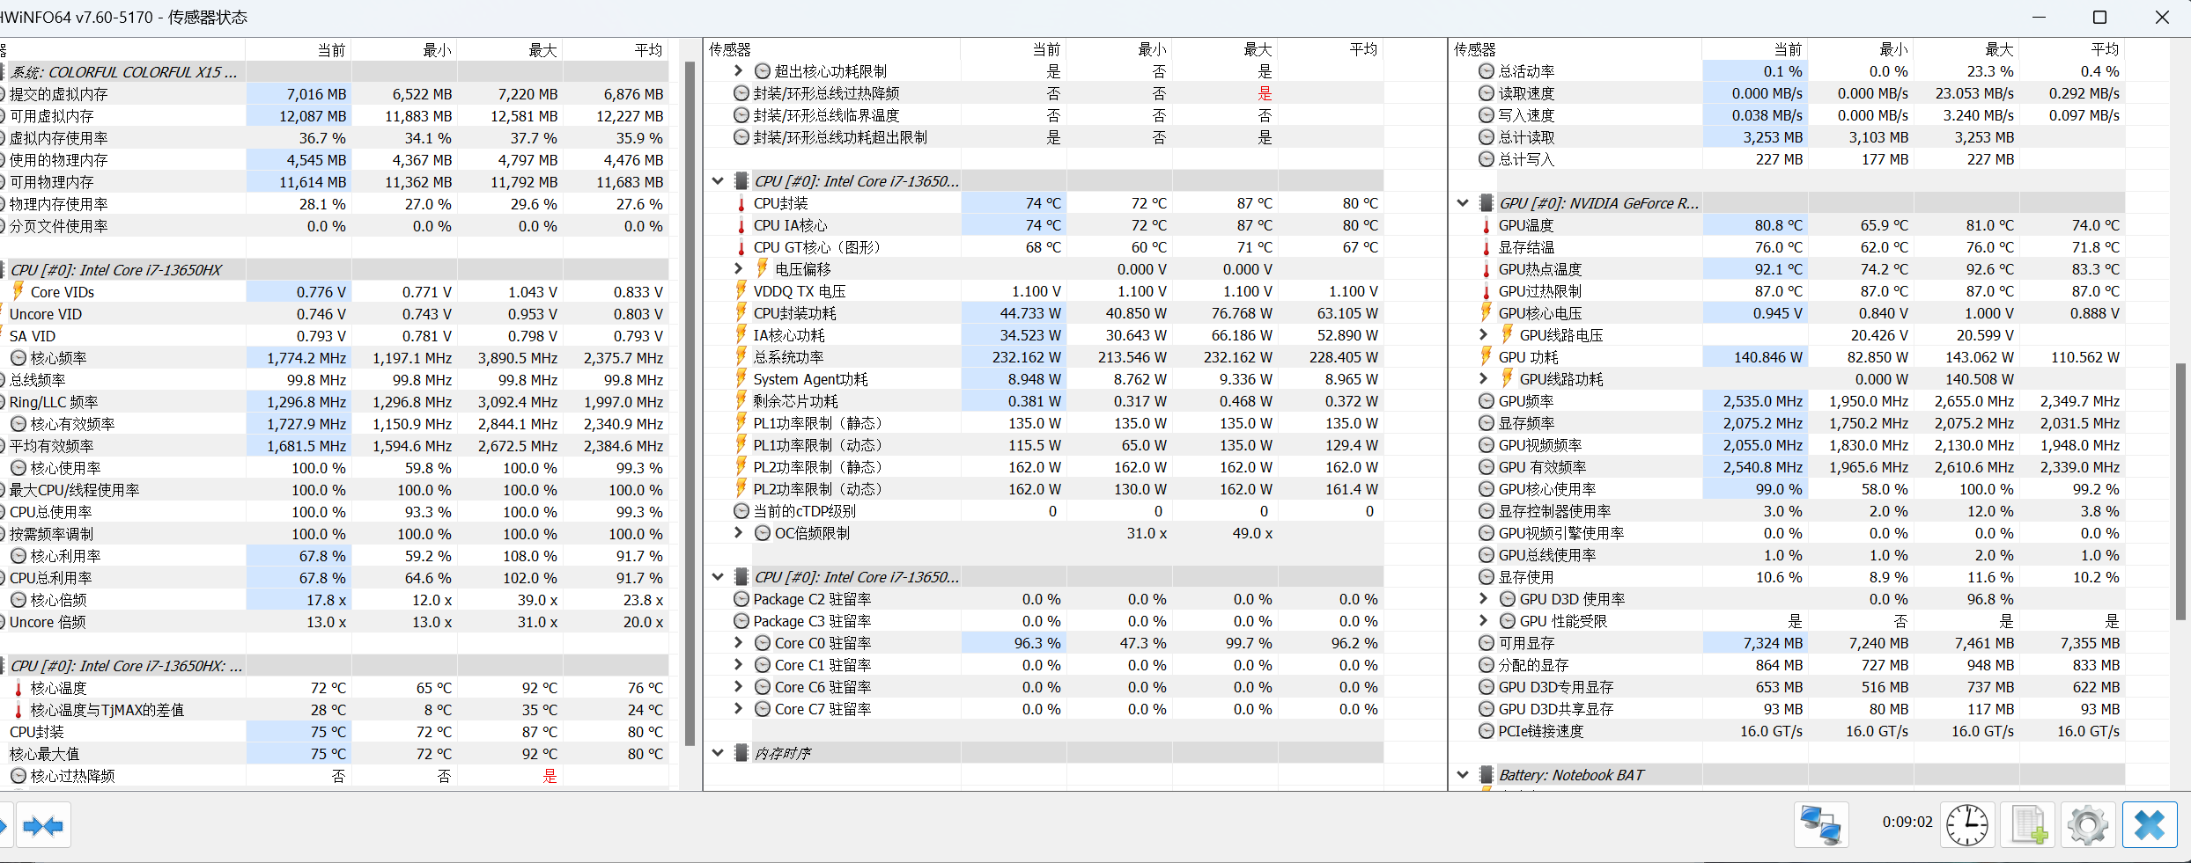Click the chip icon of GPU [#0] section
The image size is (2191, 863).
[1486, 203]
